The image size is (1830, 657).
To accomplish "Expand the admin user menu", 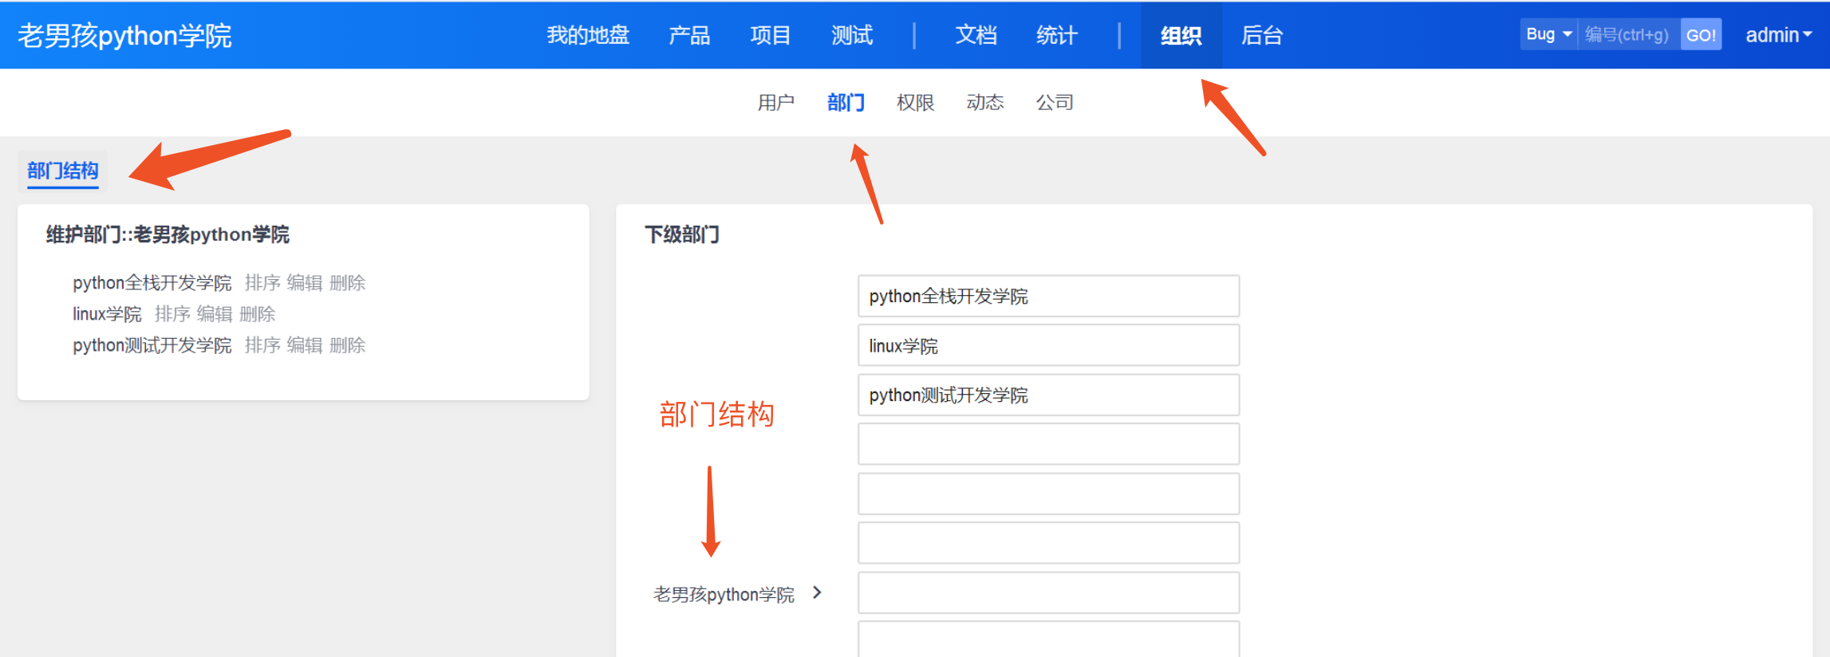I will click(x=1777, y=35).
